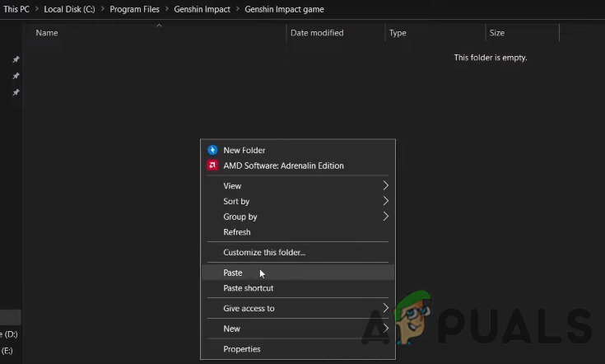Choose Paste shortcut option

[298, 288]
